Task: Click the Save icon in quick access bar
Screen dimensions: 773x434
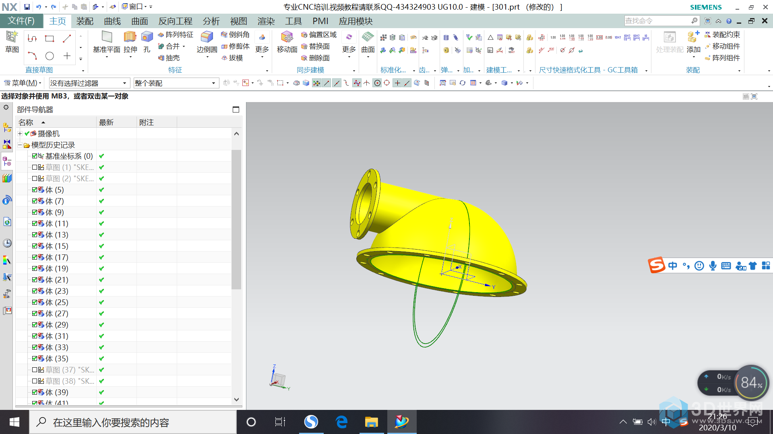Action: coord(27,7)
